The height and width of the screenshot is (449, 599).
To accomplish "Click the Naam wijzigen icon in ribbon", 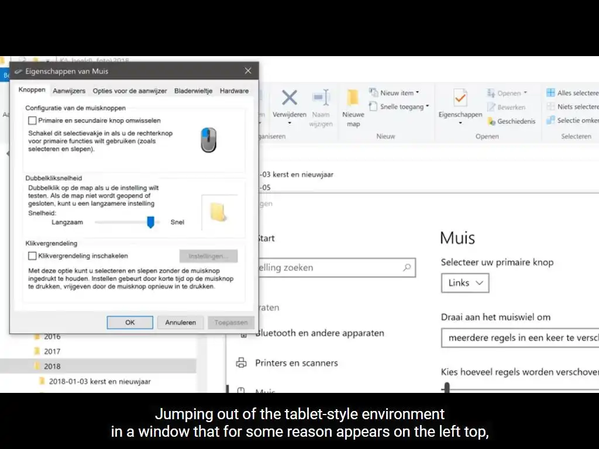I will [321, 98].
